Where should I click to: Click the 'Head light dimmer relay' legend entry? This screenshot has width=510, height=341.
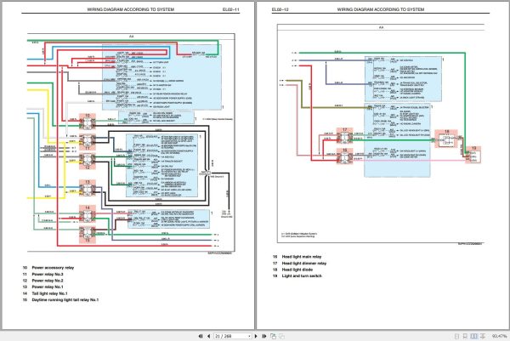304,264
